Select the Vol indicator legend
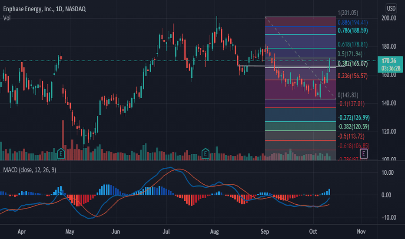The image size is (405, 239). (7, 18)
